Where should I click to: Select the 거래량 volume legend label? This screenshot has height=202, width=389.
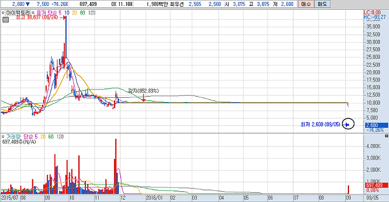coord(13,137)
